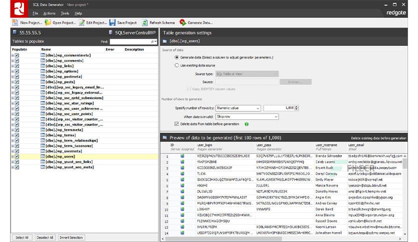
Task: Select Use existing data source radio button
Action: (x=176, y=65)
